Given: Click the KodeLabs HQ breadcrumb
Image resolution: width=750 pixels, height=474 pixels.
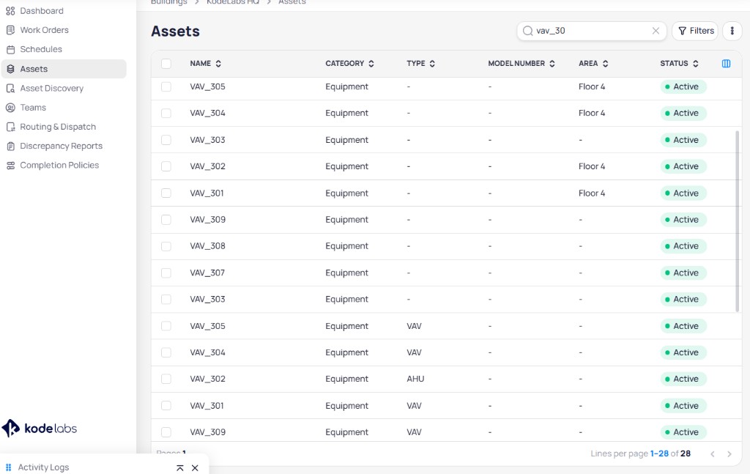Looking at the screenshot, I should tap(233, 2).
